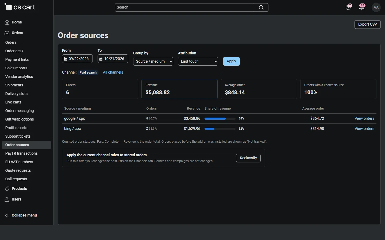385x240 pixels.
Task: Open the Group by dropdown
Action: pos(153,61)
